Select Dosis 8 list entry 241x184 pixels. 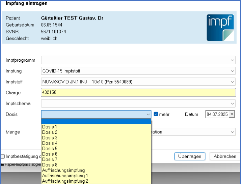click(50, 165)
